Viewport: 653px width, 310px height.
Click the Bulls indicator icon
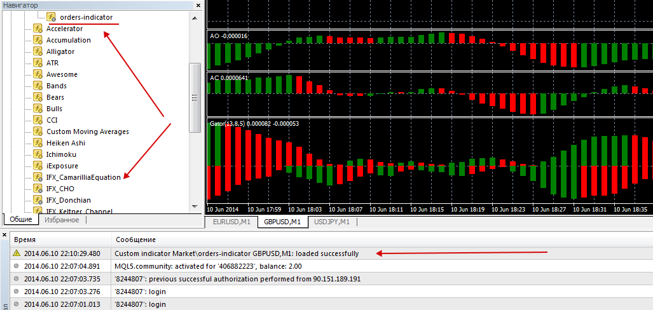click(x=38, y=109)
